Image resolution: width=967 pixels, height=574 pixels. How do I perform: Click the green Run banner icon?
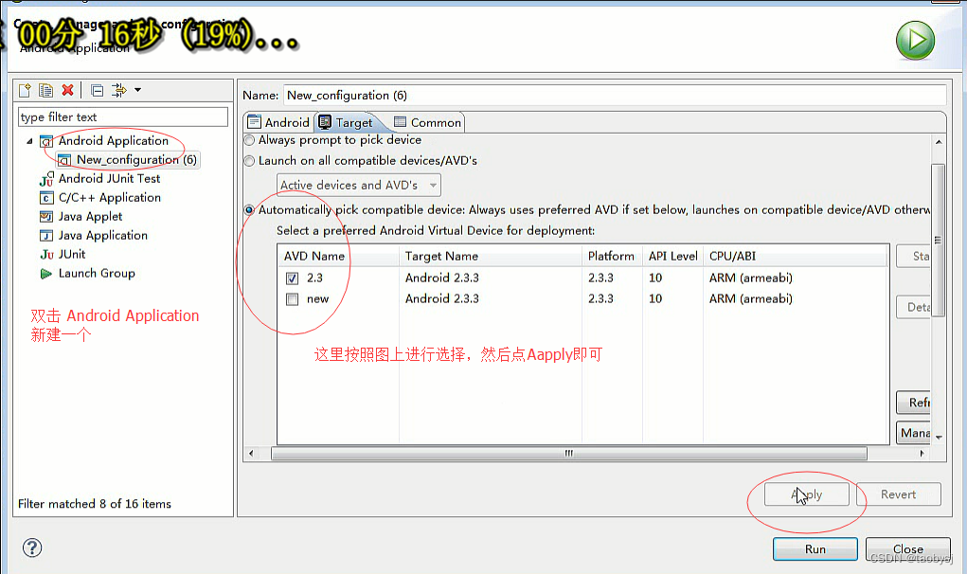(915, 41)
